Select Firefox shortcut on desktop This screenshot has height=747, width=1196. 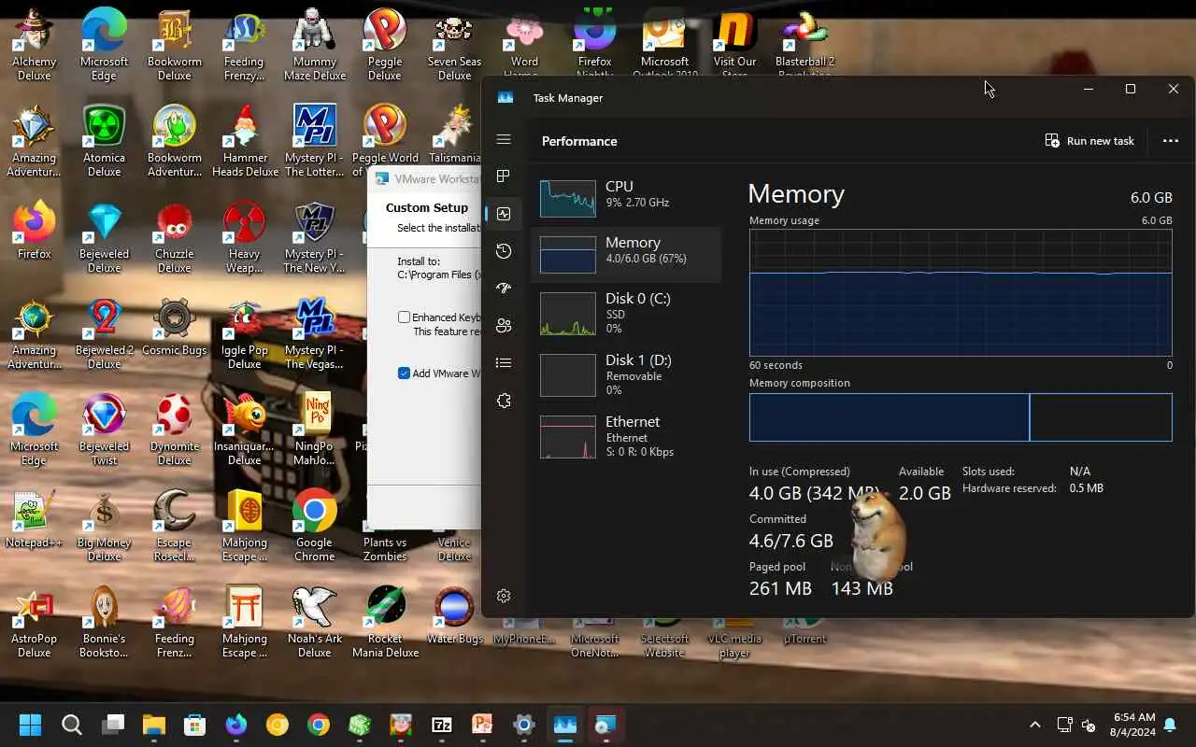point(34,231)
